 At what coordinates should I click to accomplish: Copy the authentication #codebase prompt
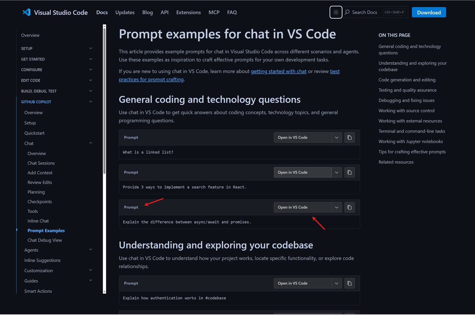pos(350,283)
